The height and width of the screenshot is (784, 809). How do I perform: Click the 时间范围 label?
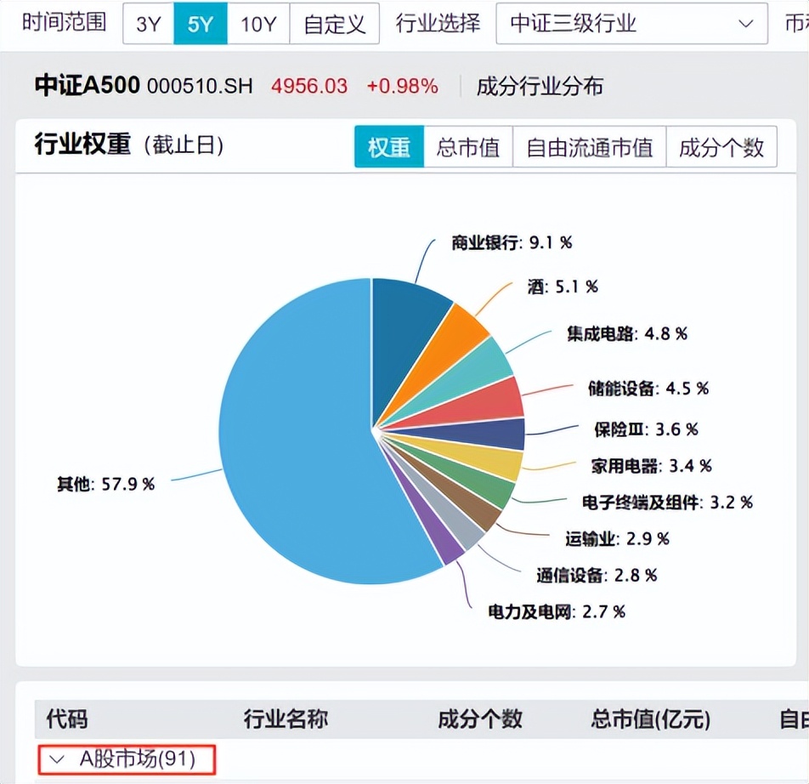click(65, 23)
